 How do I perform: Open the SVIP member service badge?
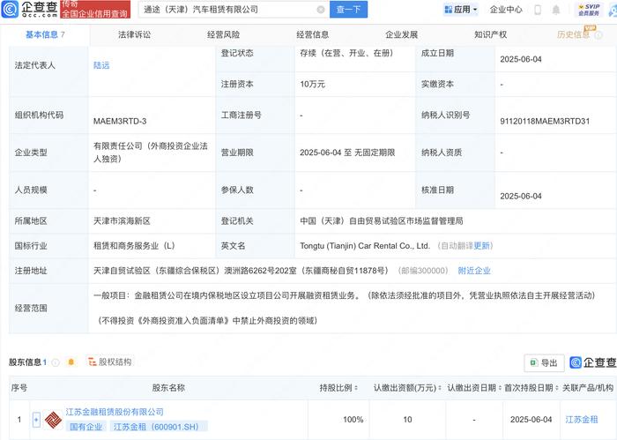pyautogui.click(x=589, y=10)
